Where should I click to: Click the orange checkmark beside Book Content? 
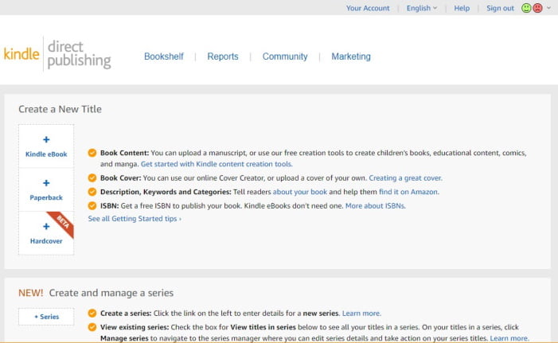coord(92,153)
